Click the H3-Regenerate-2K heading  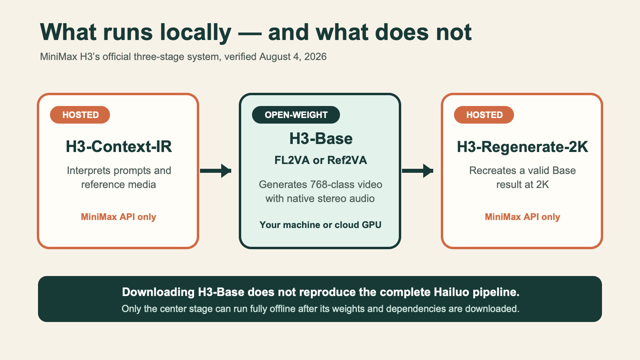(x=522, y=147)
